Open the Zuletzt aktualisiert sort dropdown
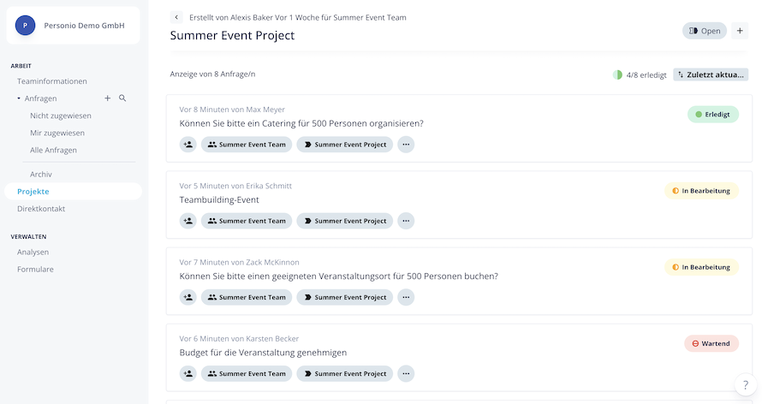 710,74
